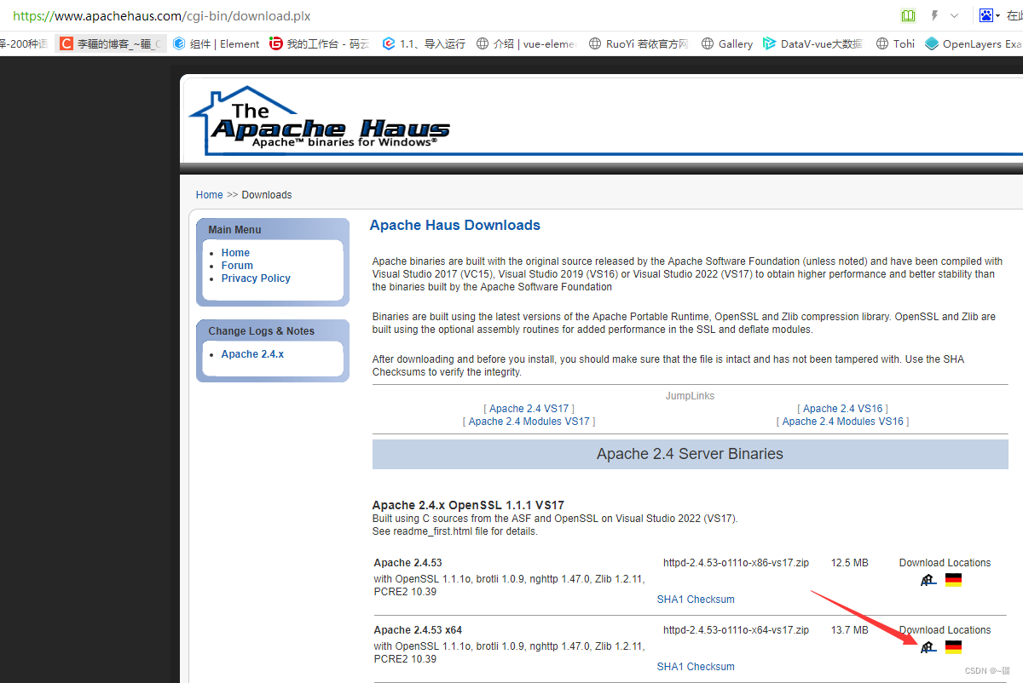Click the Apache Haus mirror icon for Apache 2.4.53 x64
Viewport: 1023px width, 683px height.
point(928,646)
